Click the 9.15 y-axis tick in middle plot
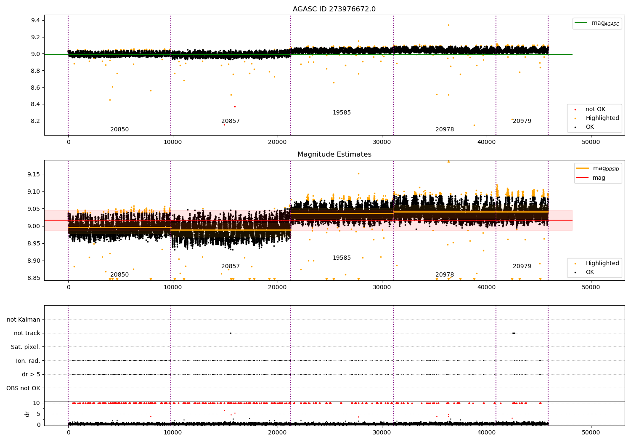Image resolution: width=631 pixels, height=442 pixels. [34, 174]
